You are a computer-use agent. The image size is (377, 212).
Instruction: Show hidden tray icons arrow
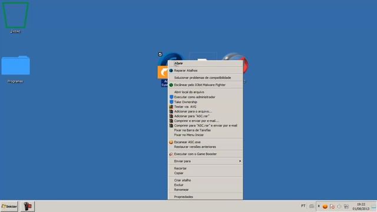319,206
